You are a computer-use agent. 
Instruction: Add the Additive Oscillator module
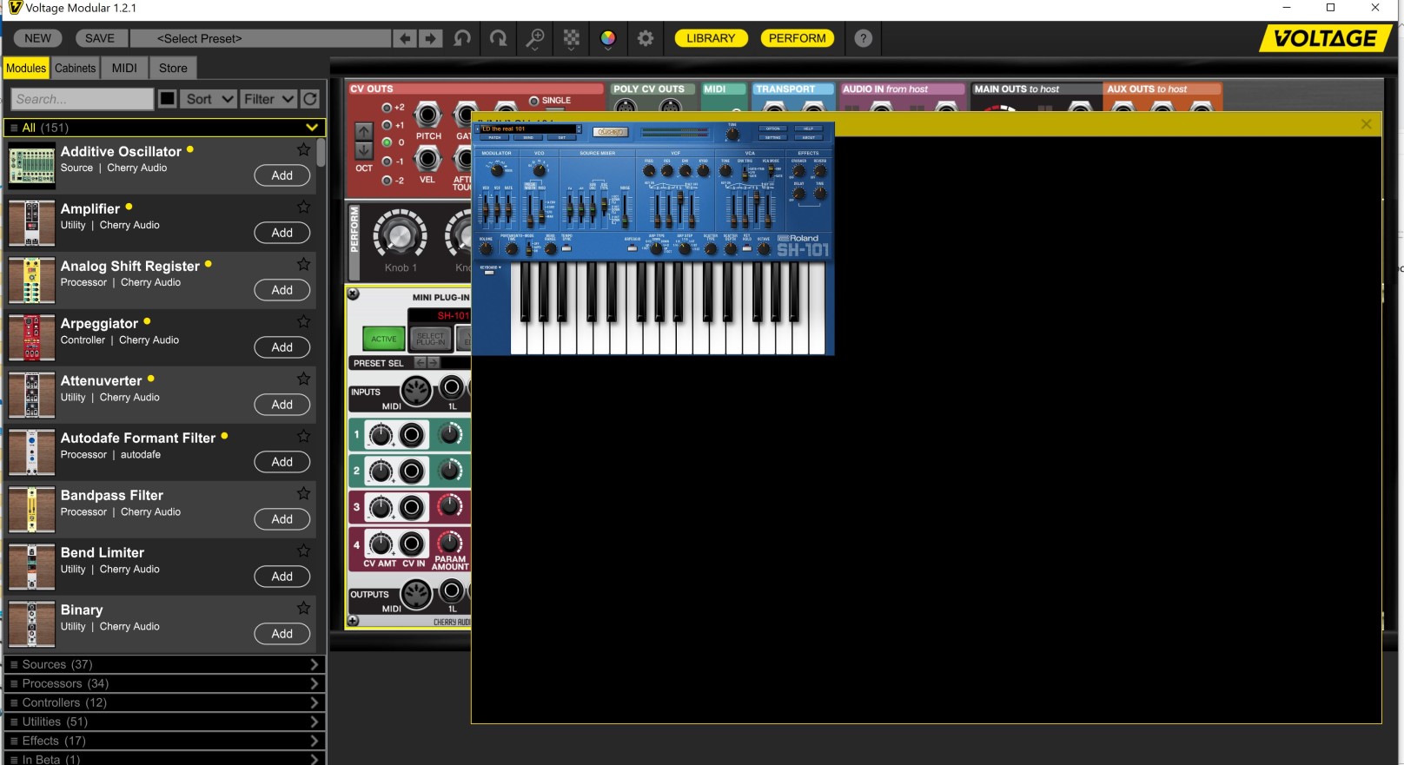[x=282, y=175]
